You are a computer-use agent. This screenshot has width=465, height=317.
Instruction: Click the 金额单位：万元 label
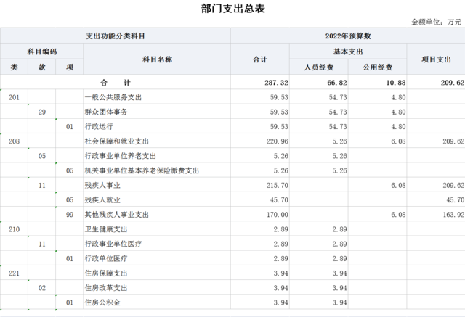click(x=436, y=22)
